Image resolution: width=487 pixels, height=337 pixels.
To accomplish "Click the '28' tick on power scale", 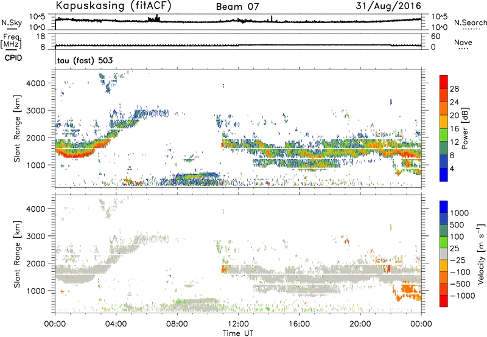I will [x=454, y=89].
